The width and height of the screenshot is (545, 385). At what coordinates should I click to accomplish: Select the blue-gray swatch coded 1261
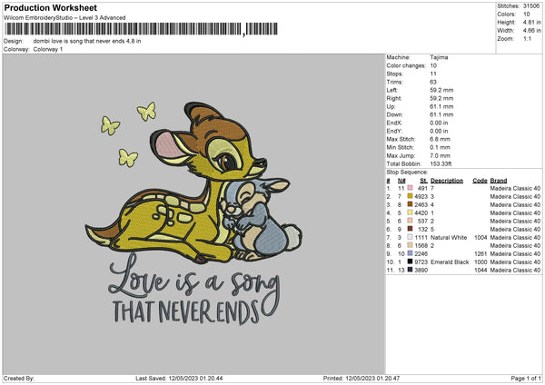tap(411, 253)
